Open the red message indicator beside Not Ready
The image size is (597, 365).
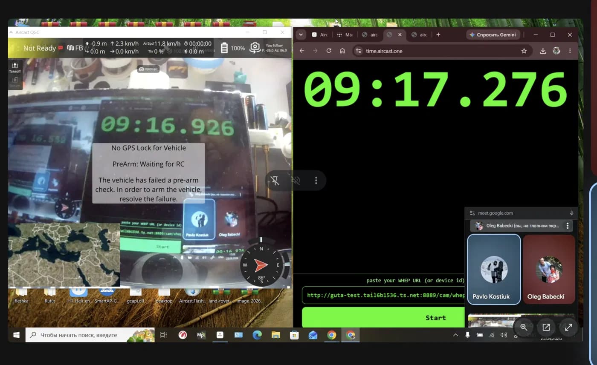coord(61,48)
